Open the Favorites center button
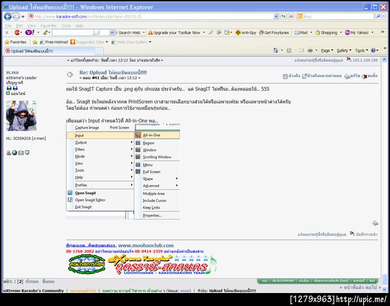Image resolution: width=390 pixels, height=306 pixels. [16, 42]
